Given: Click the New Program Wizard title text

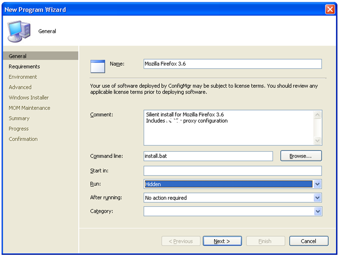Looking at the screenshot, I should point(35,10).
